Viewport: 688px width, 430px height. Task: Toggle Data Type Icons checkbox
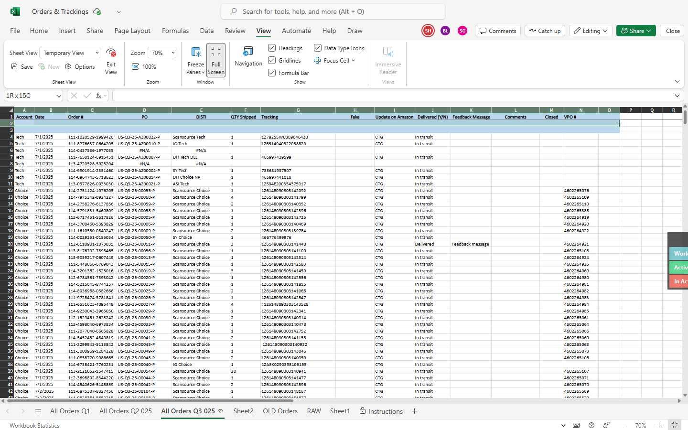[x=317, y=48]
